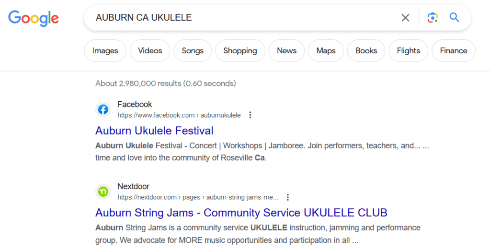The height and width of the screenshot is (251, 490).
Task: Open the Maps results tab
Action: pyautogui.click(x=326, y=51)
